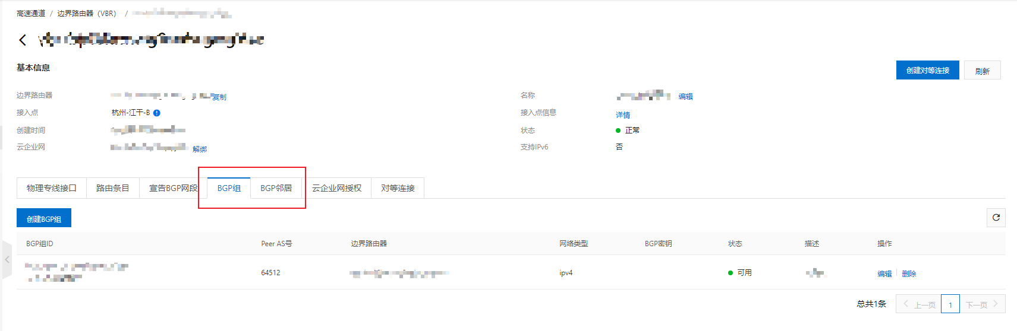The width and height of the screenshot is (1017, 331).
Task: Copy the border router ID via 复制
Action: (219, 97)
